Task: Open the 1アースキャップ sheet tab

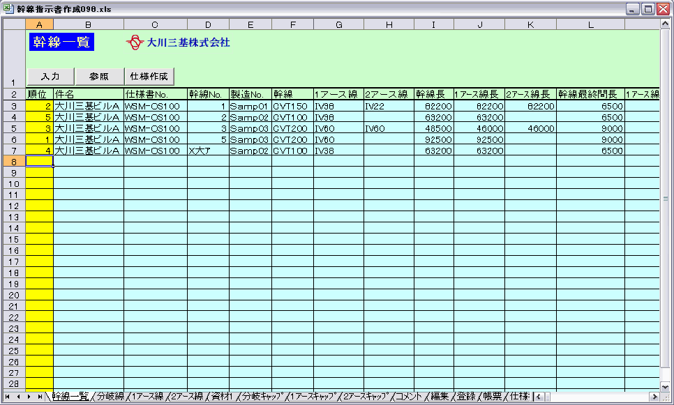Action: [x=313, y=397]
